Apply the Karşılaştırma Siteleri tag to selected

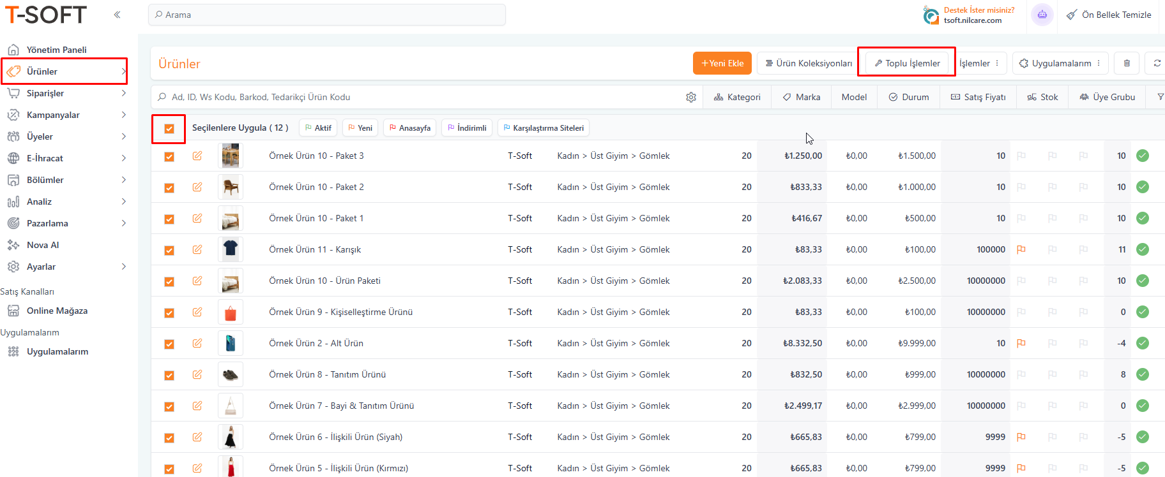click(x=544, y=128)
